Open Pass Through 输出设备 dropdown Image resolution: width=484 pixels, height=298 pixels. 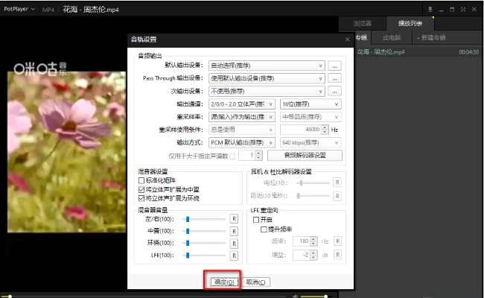click(x=267, y=78)
